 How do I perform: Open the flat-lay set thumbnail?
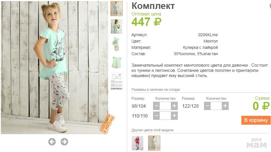tap(117, 44)
